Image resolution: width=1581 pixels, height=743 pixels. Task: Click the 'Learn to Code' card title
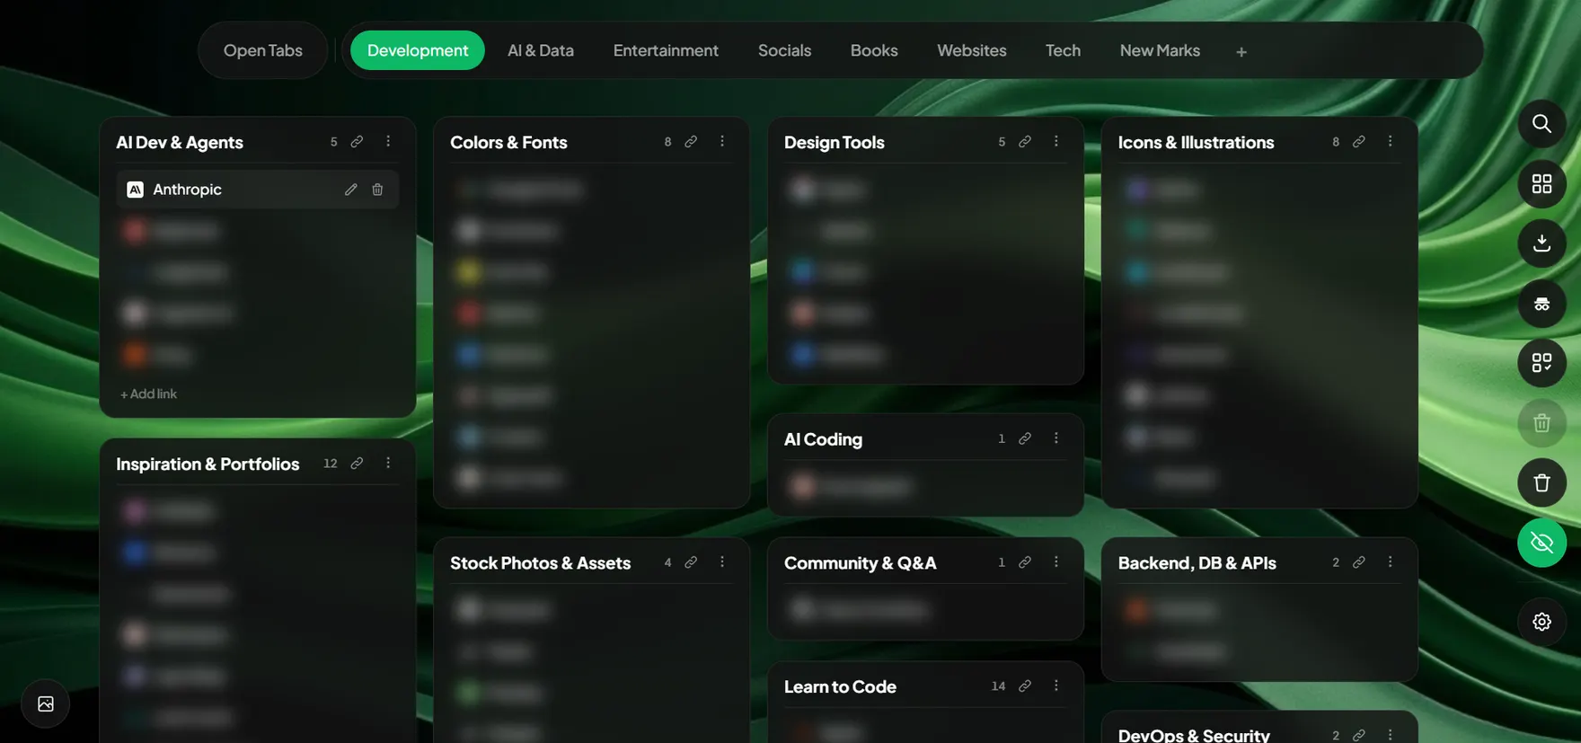[x=840, y=686]
